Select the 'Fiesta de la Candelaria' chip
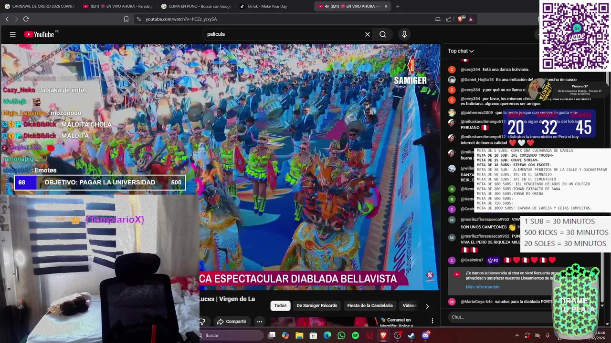The image size is (611, 343). [x=370, y=306]
